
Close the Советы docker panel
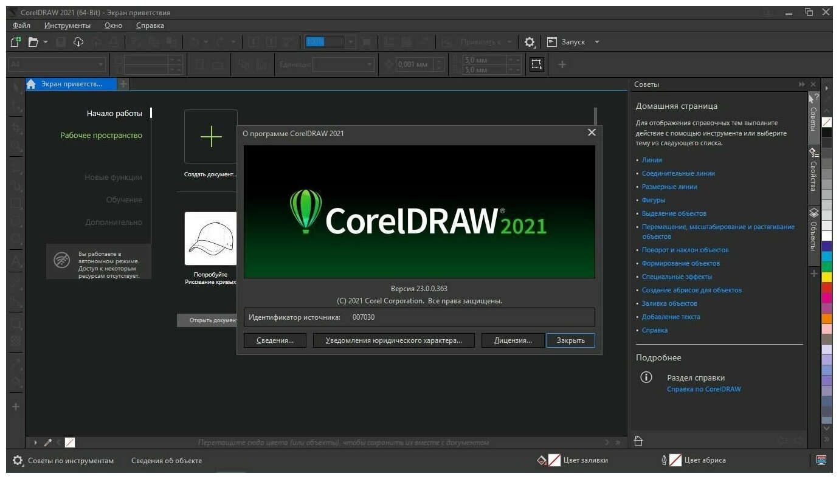[x=813, y=84]
